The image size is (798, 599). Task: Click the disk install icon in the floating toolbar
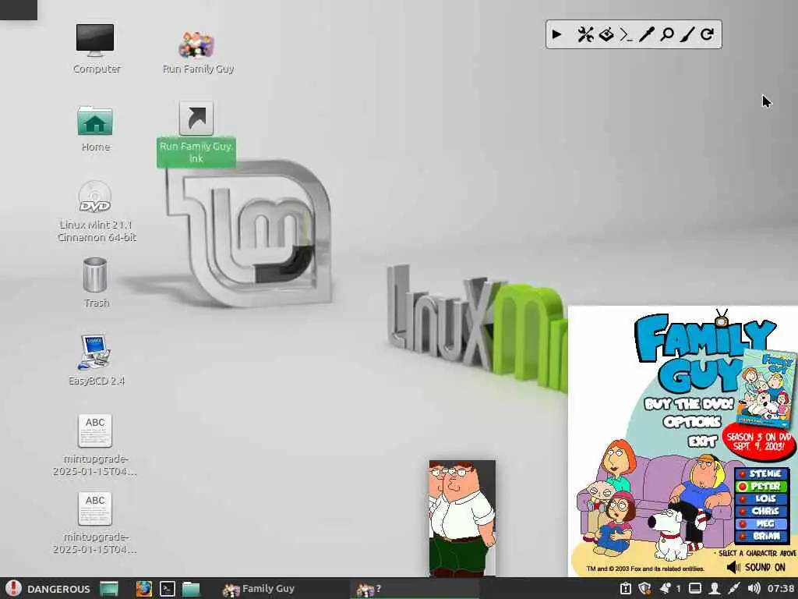pos(606,34)
